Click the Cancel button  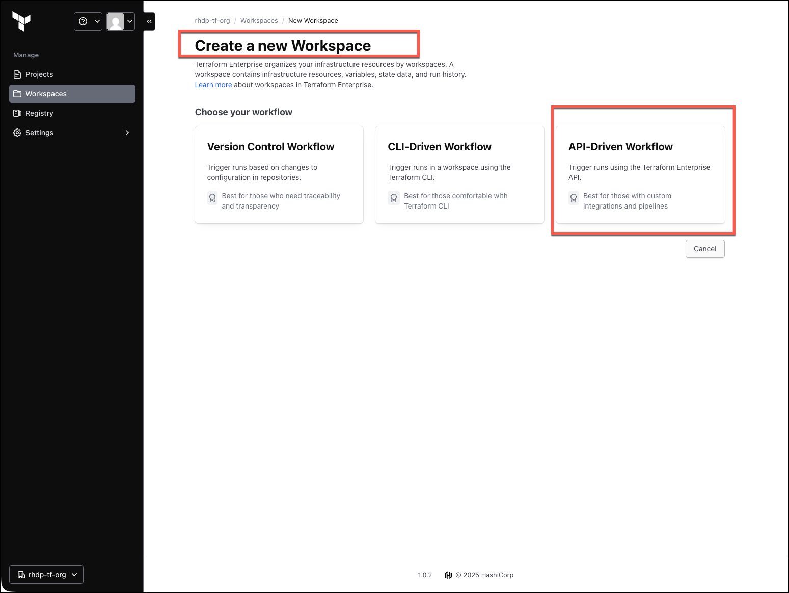(x=705, y=249)
